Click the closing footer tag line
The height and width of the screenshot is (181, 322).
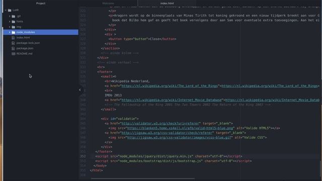pos(104,151)
